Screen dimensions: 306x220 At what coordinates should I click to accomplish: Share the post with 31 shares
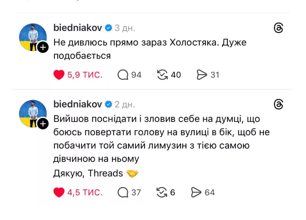pos(202,75)
